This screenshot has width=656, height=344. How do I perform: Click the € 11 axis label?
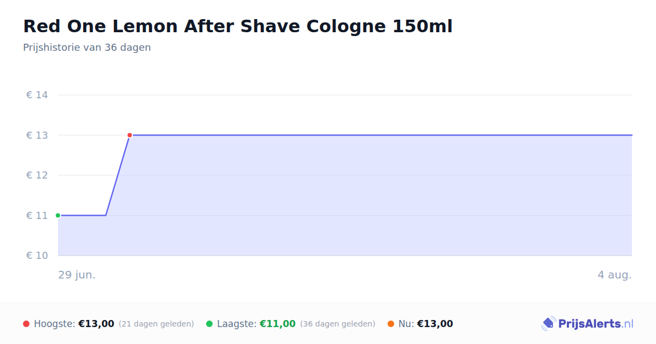[x=37, y=215]
